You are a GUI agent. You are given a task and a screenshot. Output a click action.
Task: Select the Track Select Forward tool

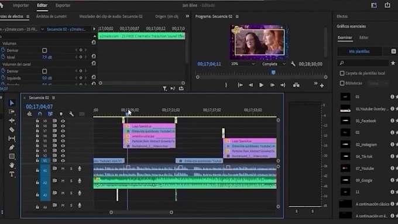(x=12, y=112)
